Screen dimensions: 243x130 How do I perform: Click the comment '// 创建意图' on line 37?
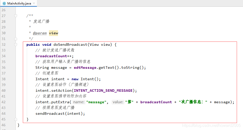[47, 73]
